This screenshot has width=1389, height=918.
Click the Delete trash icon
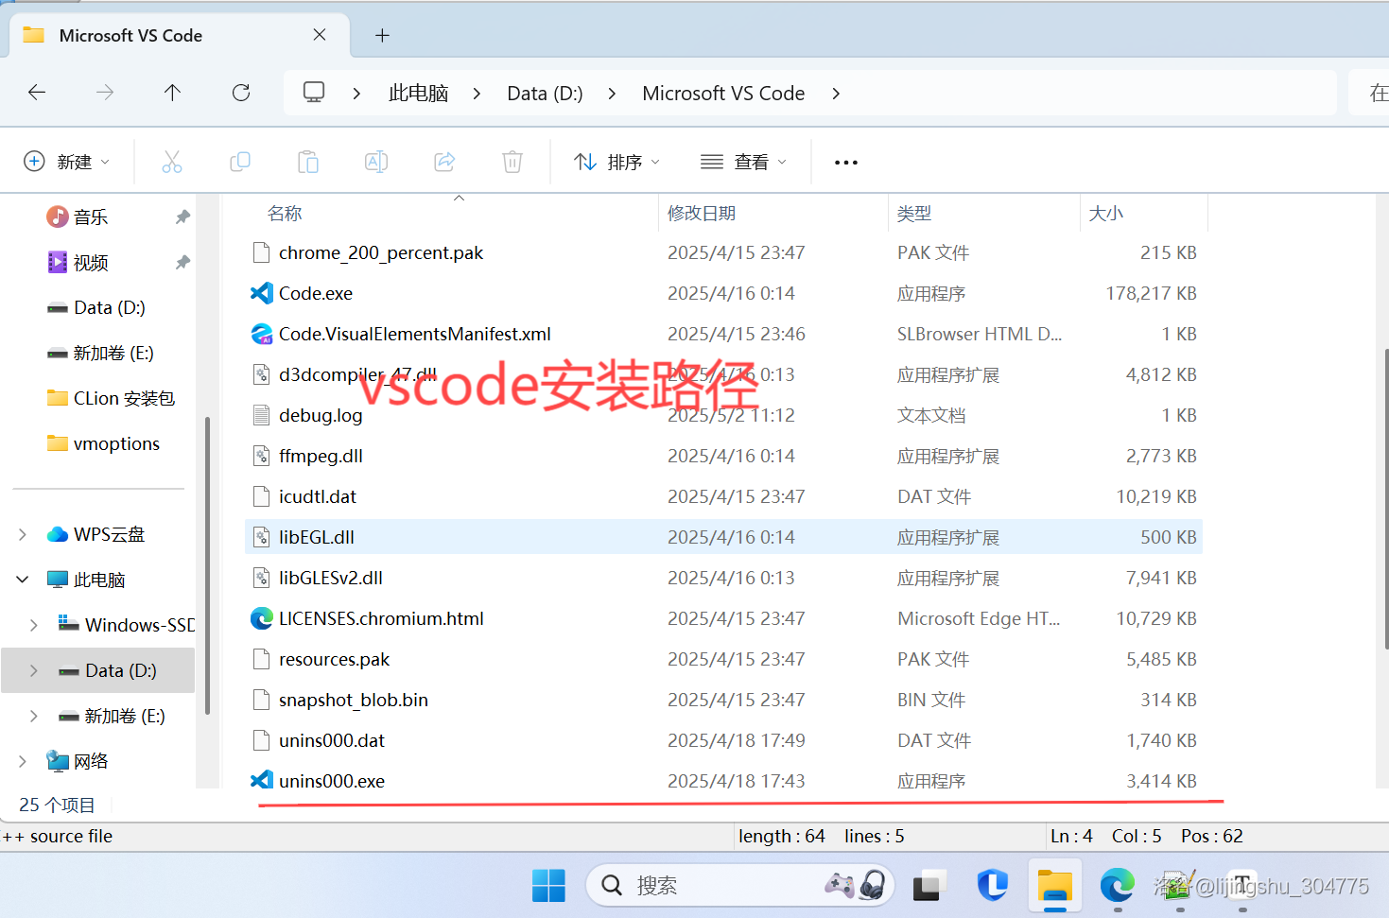click(x=512, y=162)
